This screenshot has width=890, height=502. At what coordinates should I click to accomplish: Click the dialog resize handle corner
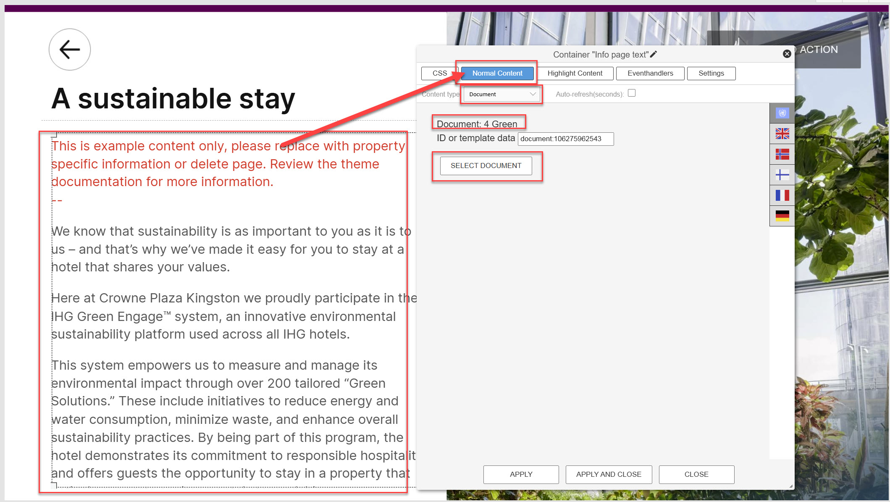791,486
